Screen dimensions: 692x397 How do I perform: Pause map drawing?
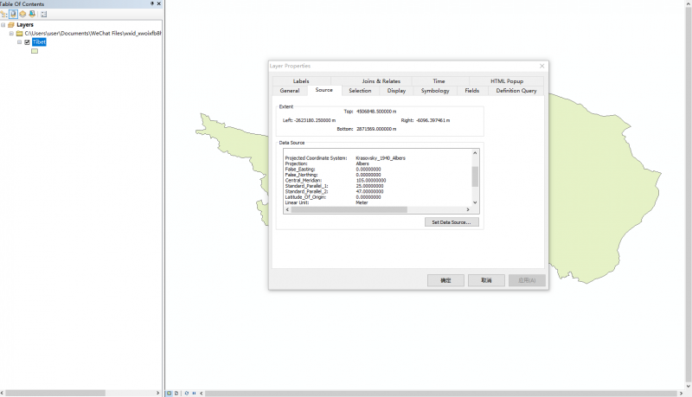click(x=194, y=393)
